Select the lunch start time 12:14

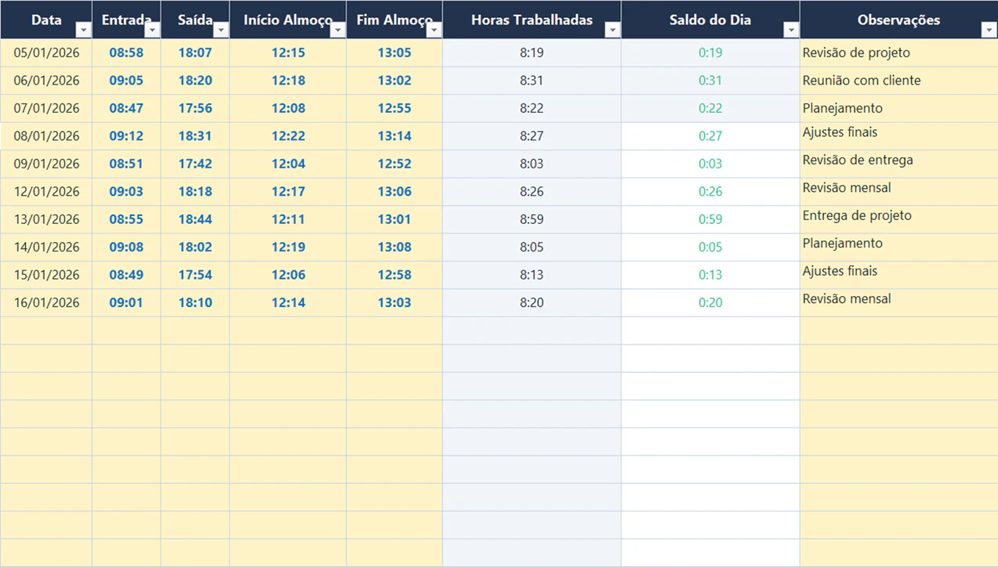click(x=289, y=302)
